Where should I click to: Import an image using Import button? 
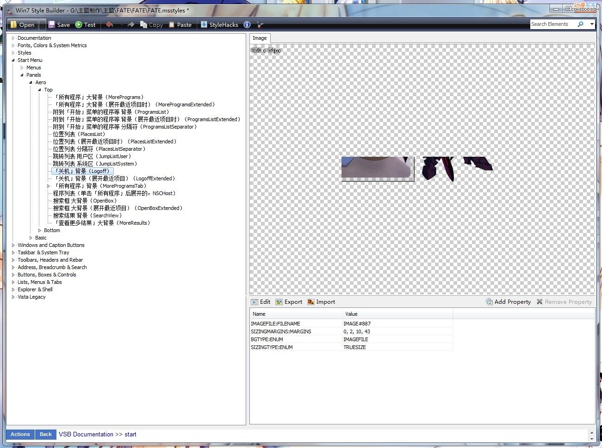point(321,302)
